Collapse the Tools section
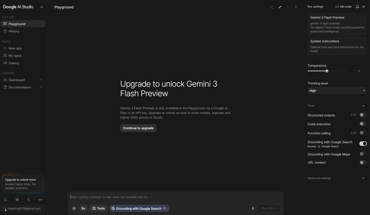This screenshot has height=215, width=370. coord(363,106)
